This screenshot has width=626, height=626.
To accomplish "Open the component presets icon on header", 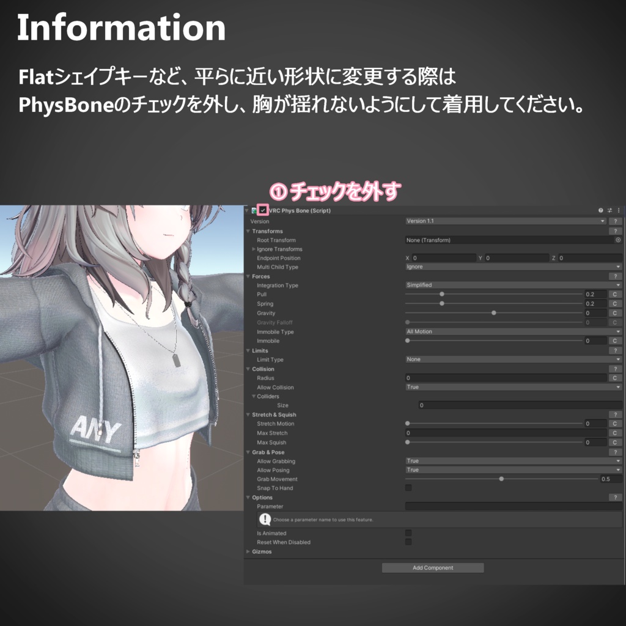I will [609, 210].
